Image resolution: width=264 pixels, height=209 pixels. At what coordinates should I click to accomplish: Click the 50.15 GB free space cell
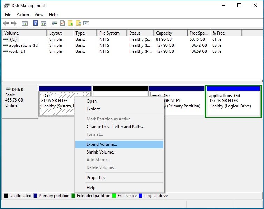pyautogui.click(x=197, y=39)
